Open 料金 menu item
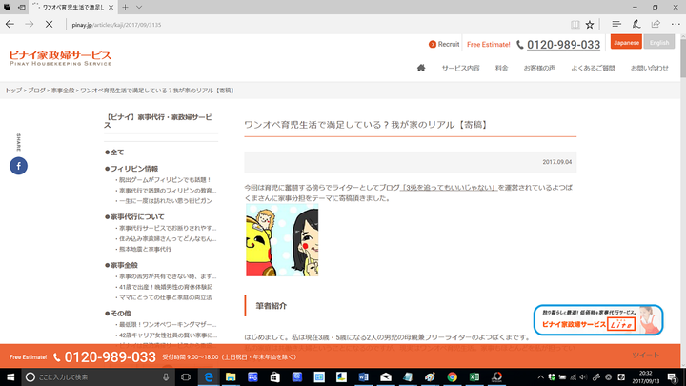686x386 pixels. (x=501, y=68)
